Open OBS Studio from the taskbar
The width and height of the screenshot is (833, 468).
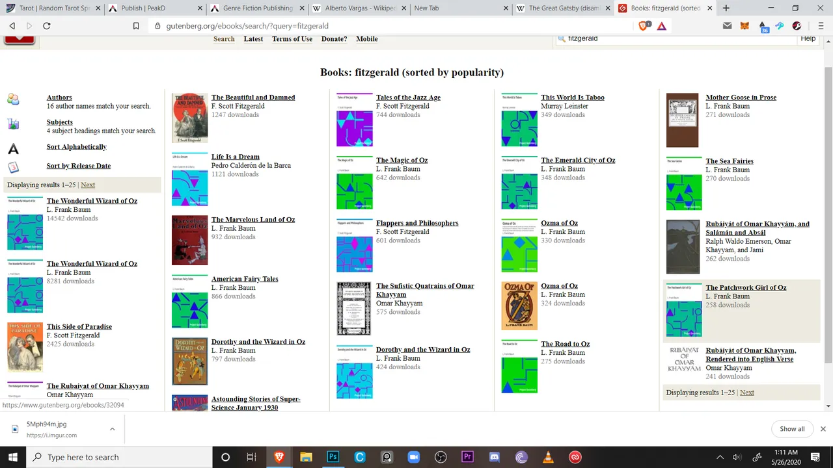pyautogui.click(x=441, y=457)
